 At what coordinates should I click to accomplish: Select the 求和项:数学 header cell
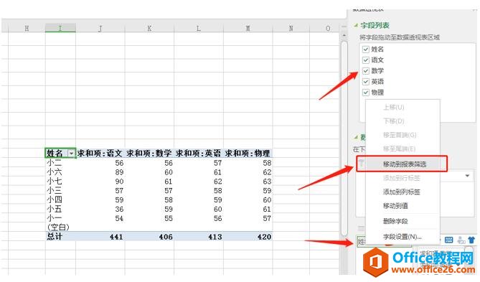pyautogui.click(x=149, y=153)
